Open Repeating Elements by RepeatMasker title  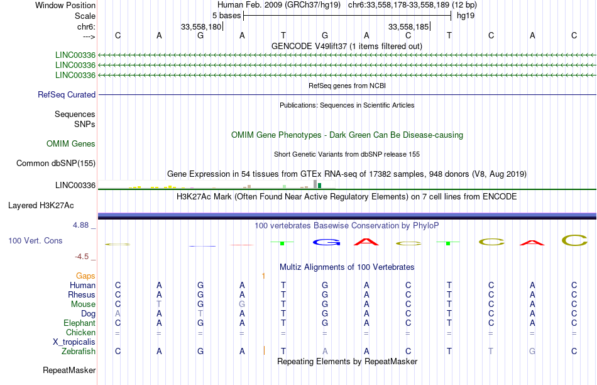[x=347, y=361]
